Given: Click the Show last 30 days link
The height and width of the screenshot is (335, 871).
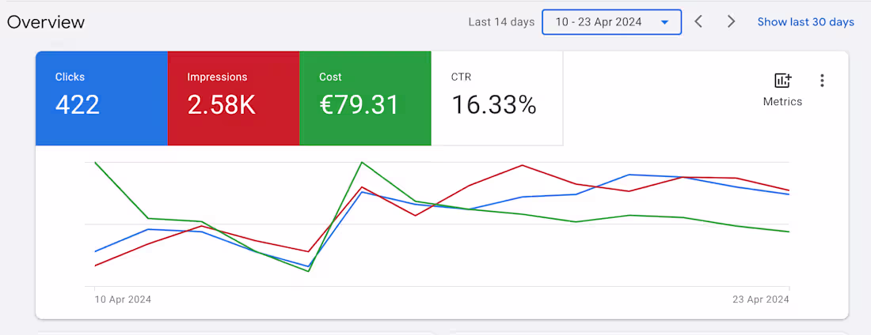Looking at the screenshot, I should (805, 22).
